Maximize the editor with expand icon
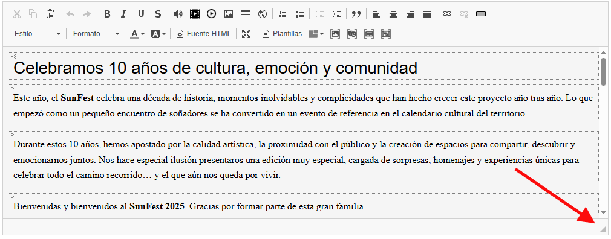The image size is (611, 239). click(x=246, y=34)
